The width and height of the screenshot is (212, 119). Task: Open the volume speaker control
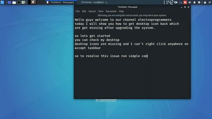190,2
